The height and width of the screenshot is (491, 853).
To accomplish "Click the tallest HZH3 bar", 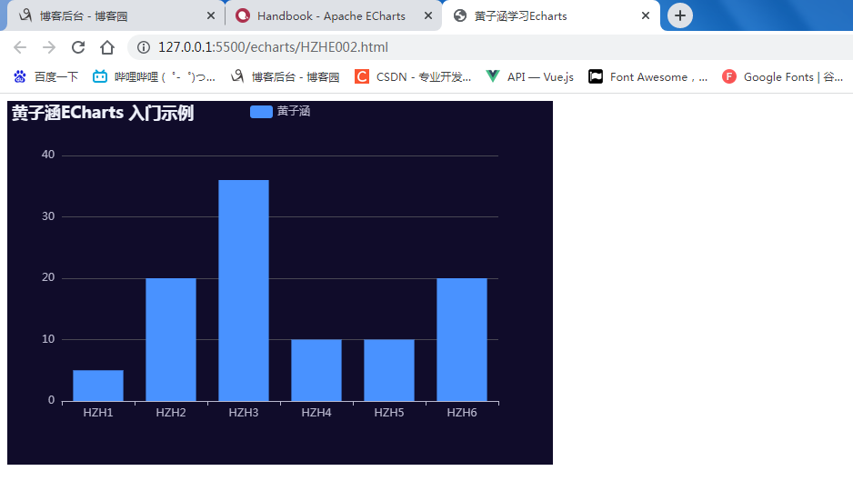I will pyautogui.click(x=244, y=290).
